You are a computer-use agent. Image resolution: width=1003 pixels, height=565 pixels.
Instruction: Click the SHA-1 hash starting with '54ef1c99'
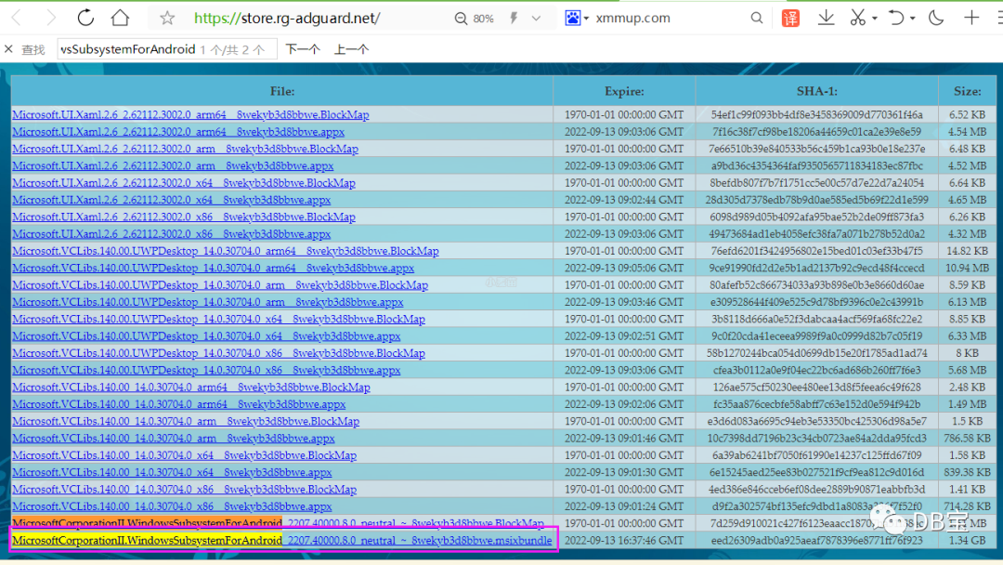pyautogui.click(x=817, y=114)
